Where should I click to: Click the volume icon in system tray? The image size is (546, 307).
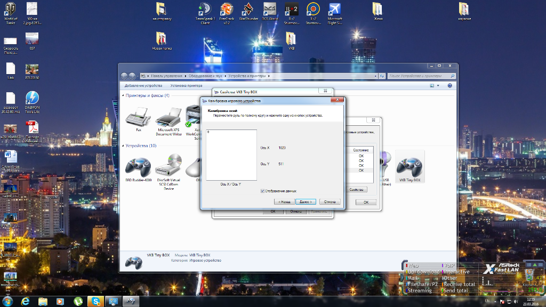[x=516, y=302]
